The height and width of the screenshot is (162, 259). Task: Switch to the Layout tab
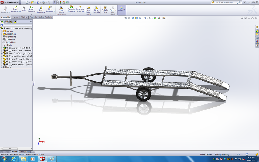(15, 17)
